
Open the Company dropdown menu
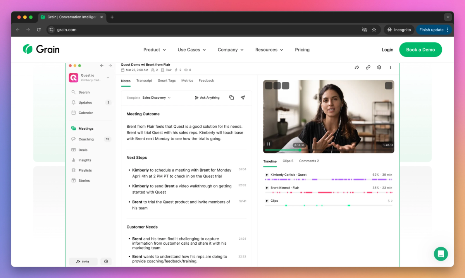pyautogui.click(x=231, y=50)
